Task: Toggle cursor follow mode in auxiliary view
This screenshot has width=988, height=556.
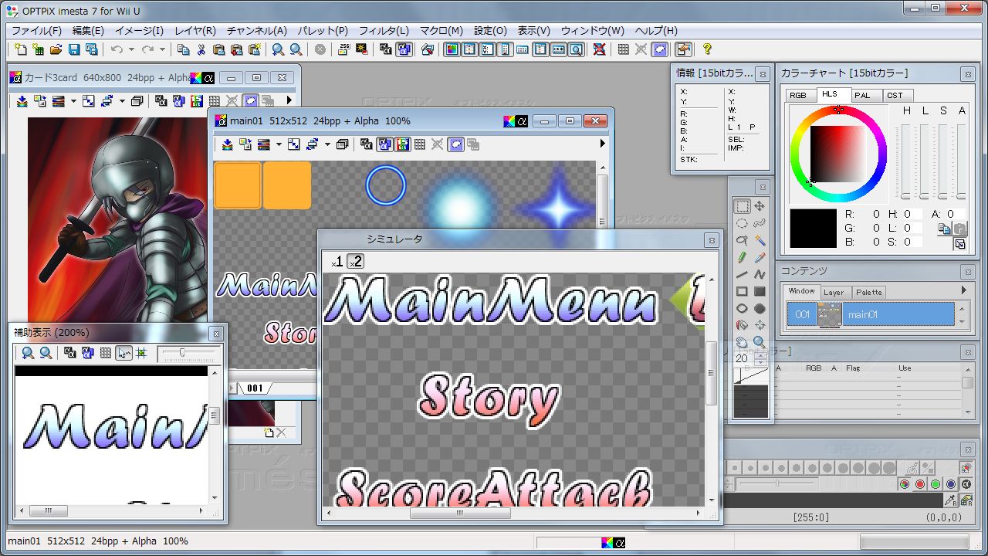Action: [123, 353]
